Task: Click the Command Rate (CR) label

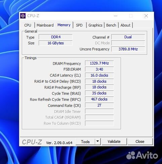Action: click(x=64, y=106)
